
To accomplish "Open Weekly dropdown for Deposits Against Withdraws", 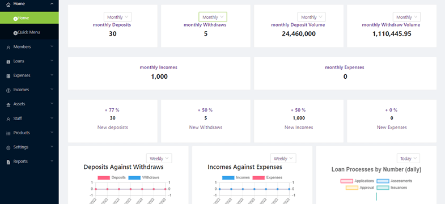I will 159,158.
